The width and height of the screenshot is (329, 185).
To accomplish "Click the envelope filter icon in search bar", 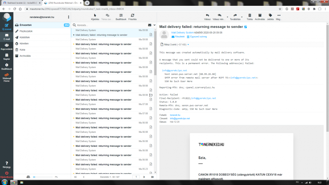I will point(150,25).
